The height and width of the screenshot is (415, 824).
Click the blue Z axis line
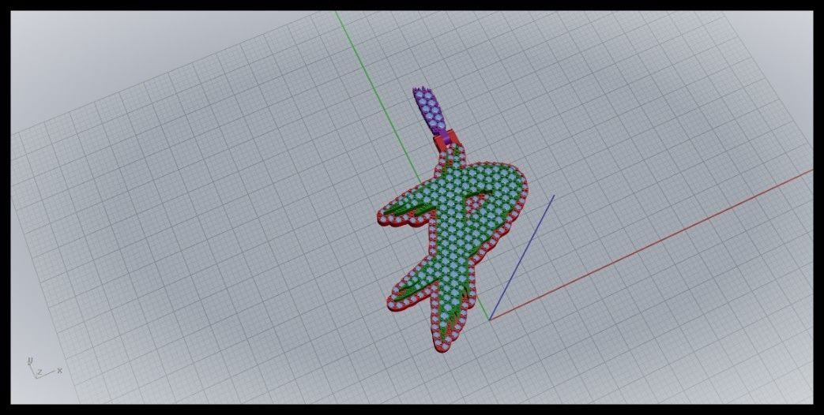point(522,257)
